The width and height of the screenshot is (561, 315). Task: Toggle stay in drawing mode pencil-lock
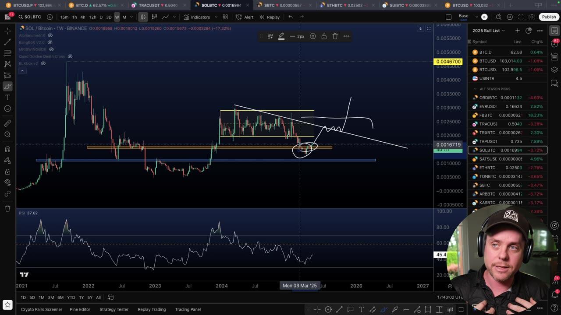(x=7, y=160)
